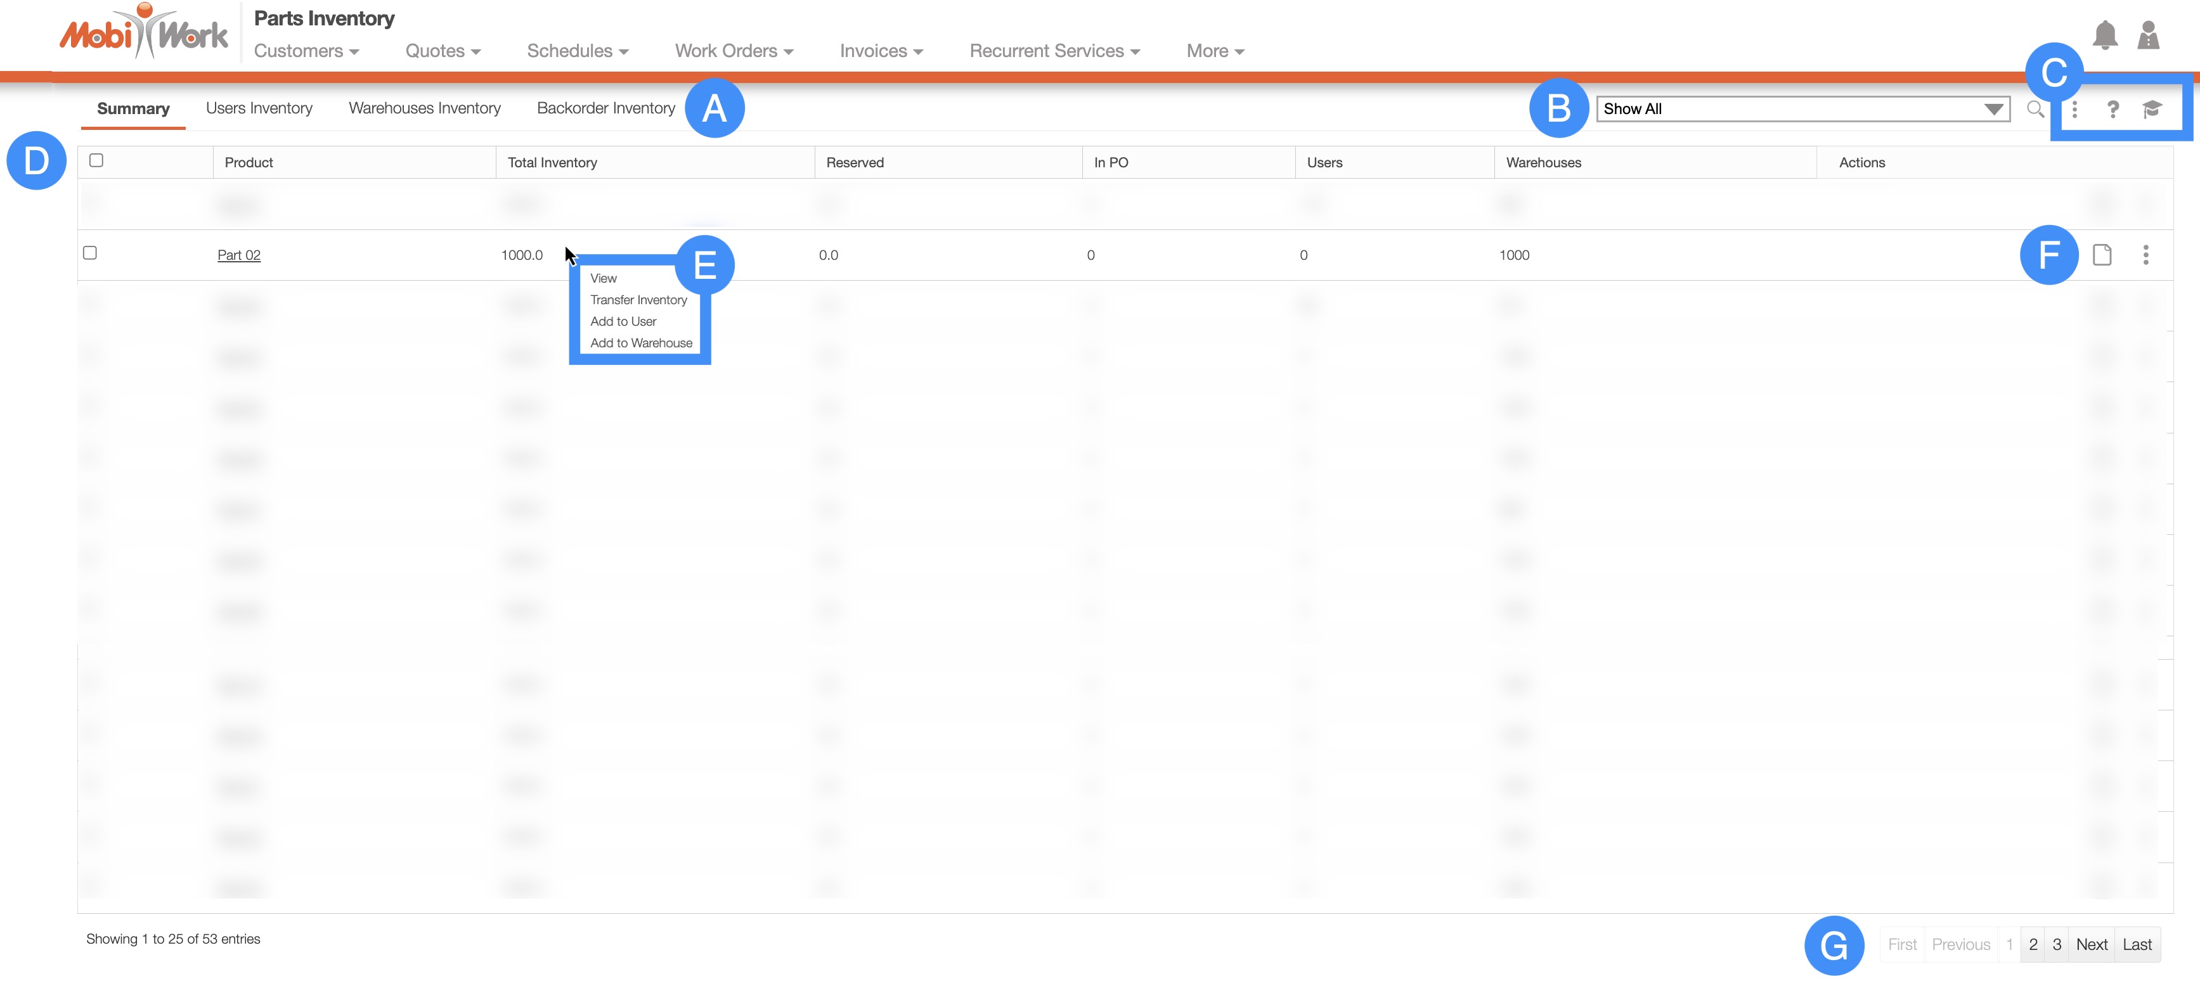Check the Part 02 row checkbox
Screen dimensions: 2200x981
[89, 253]
